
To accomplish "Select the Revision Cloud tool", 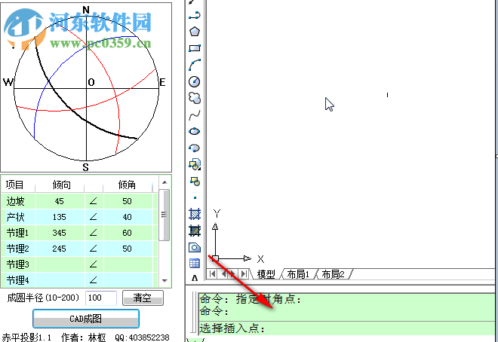I will (x=195, y=98).
